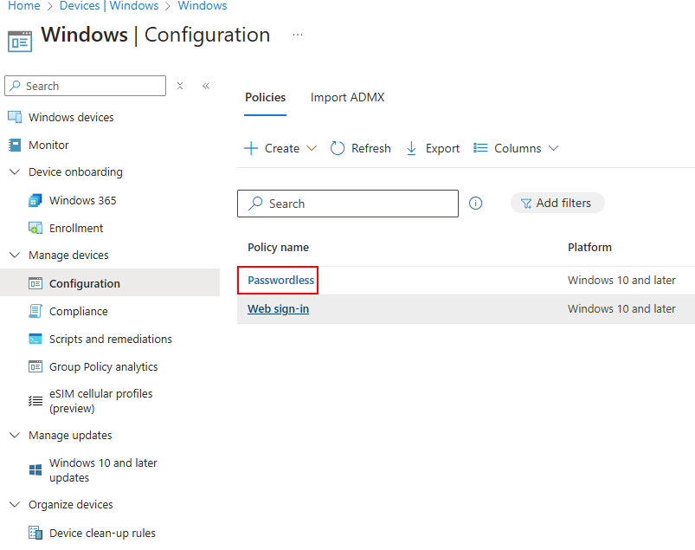Image resolution: width=695 pixels, height=550 pixels.
Task: Click the eSIM cellular profiles icon
Action: point(35,401)
